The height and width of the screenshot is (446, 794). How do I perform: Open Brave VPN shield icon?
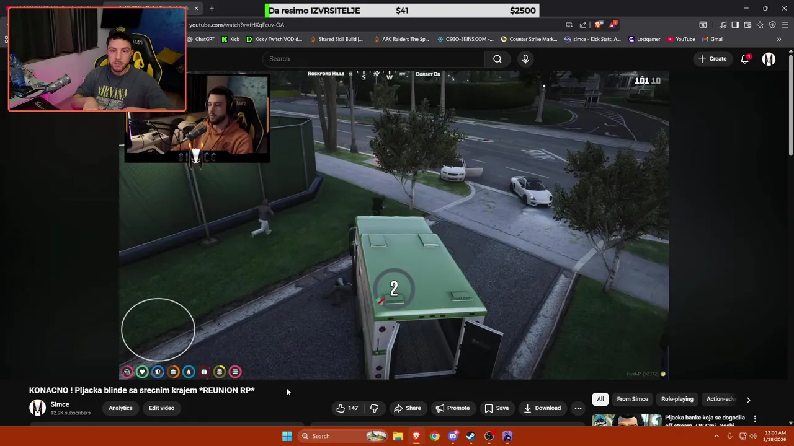coord(772,25)
